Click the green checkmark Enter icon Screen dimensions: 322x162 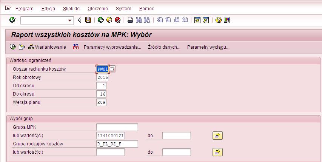point(12,20)
